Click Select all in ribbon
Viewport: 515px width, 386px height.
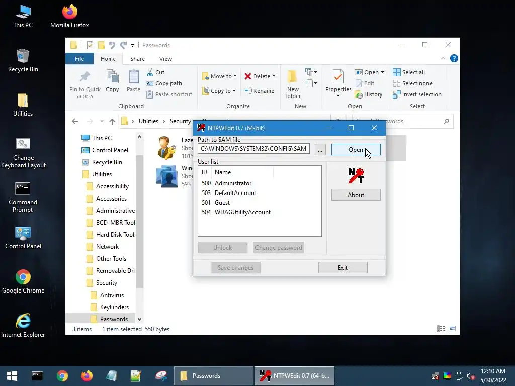point(409,72)
